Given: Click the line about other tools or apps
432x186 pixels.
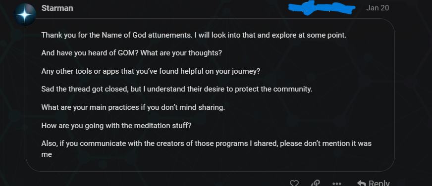Looking at the screenshot, I should pos(151,71).
